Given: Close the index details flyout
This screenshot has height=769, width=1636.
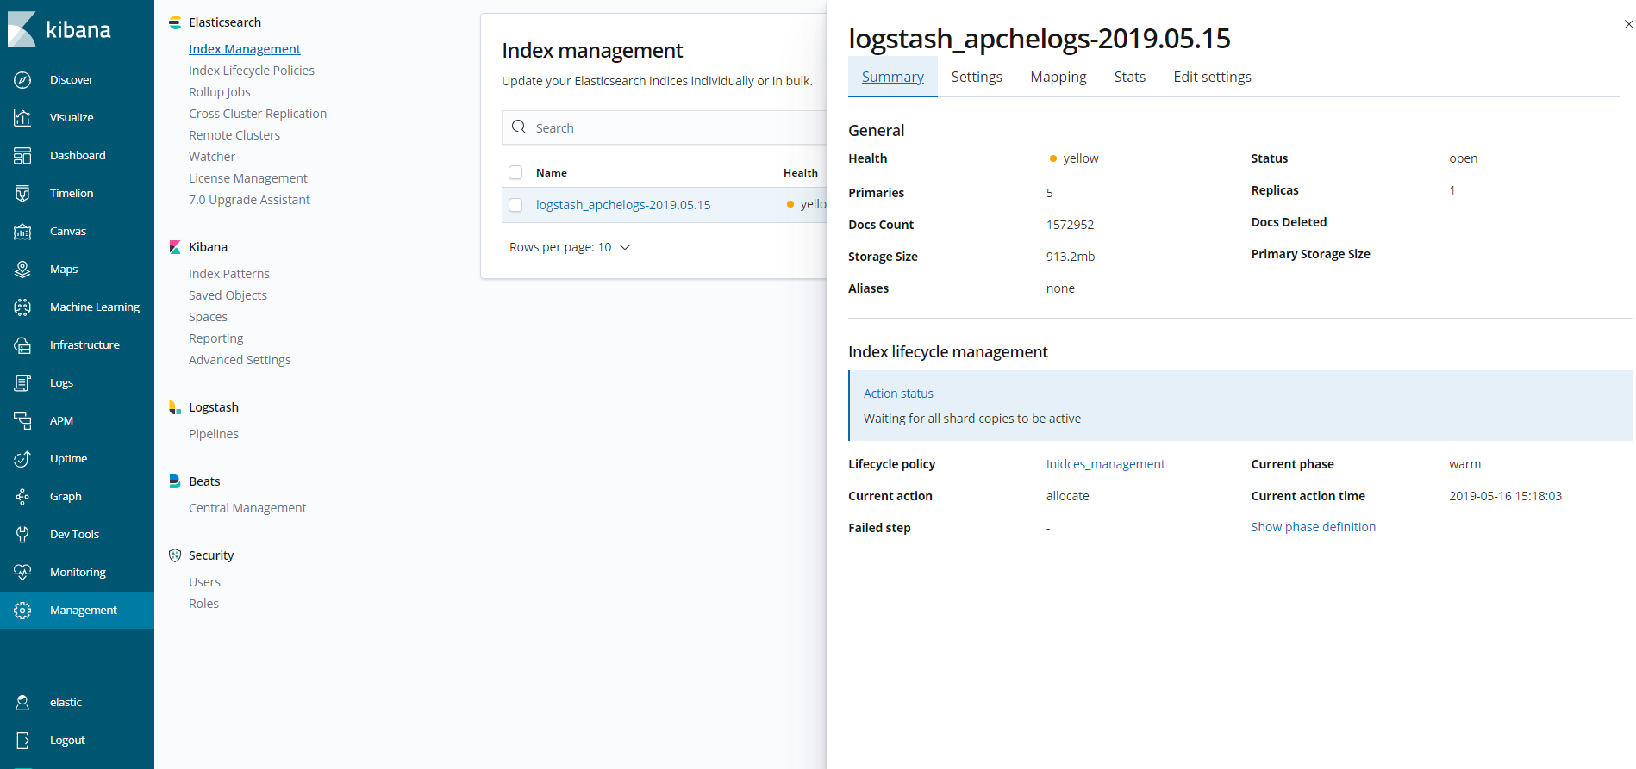Looking at the screenshot, I should coord(1627,24).
